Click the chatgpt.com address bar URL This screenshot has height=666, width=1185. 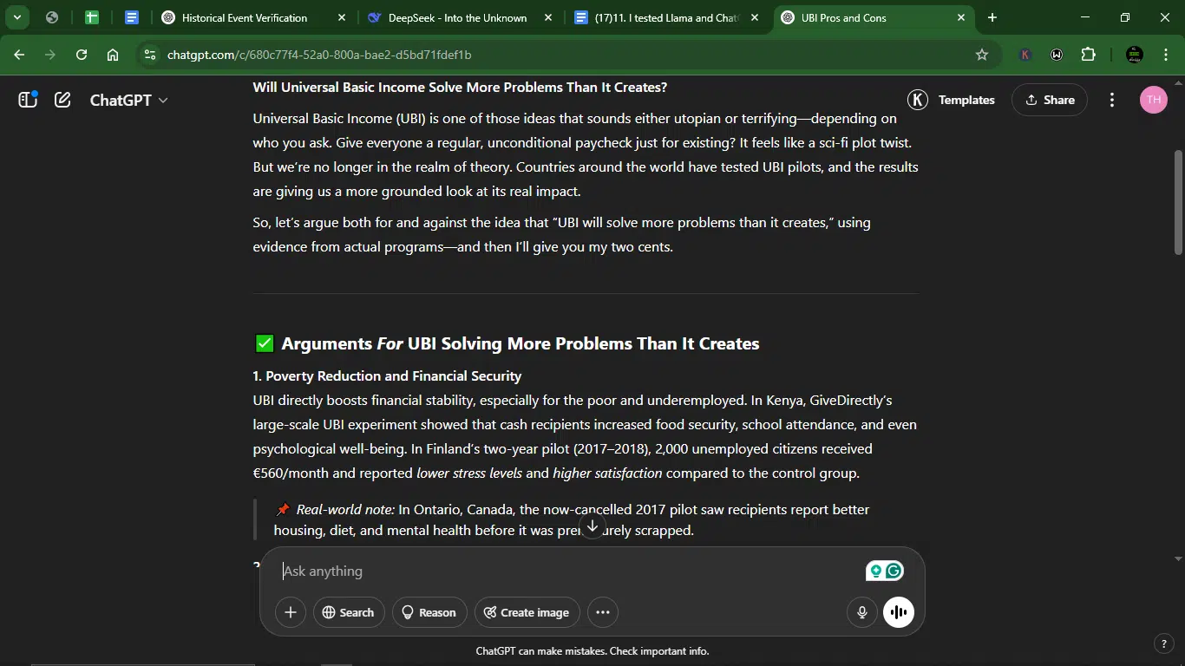[x=319, y=55]
